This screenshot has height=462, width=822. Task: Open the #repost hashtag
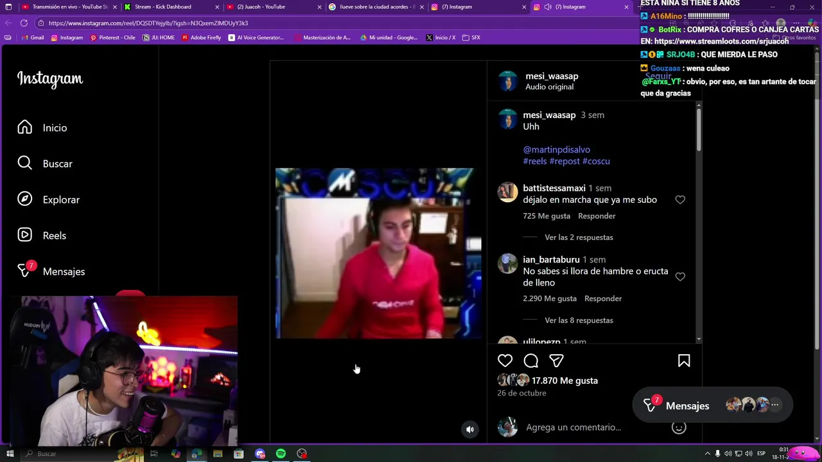(564, 161)
